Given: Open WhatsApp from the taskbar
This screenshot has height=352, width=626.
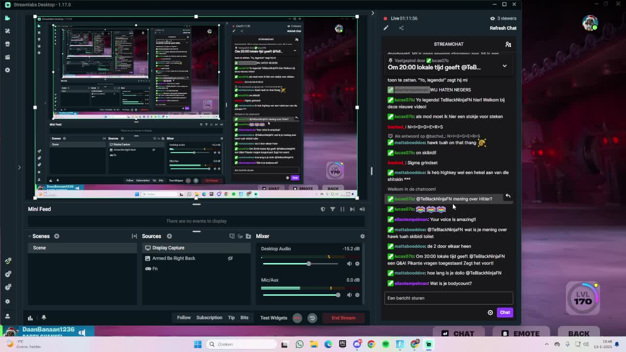Looking at the screenshot, I should (299, 344).
